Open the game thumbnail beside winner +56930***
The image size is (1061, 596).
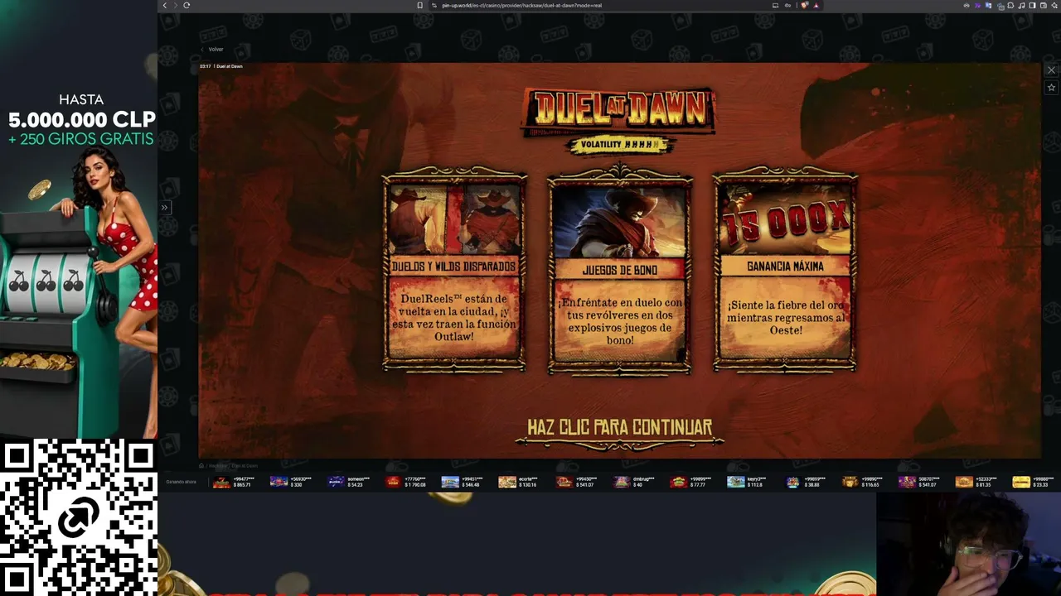[279, 482]
